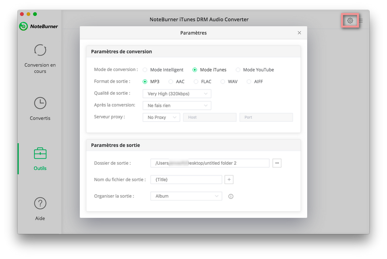Choose MP3 output format
The image size is (387, 259).
coord(151,82)
